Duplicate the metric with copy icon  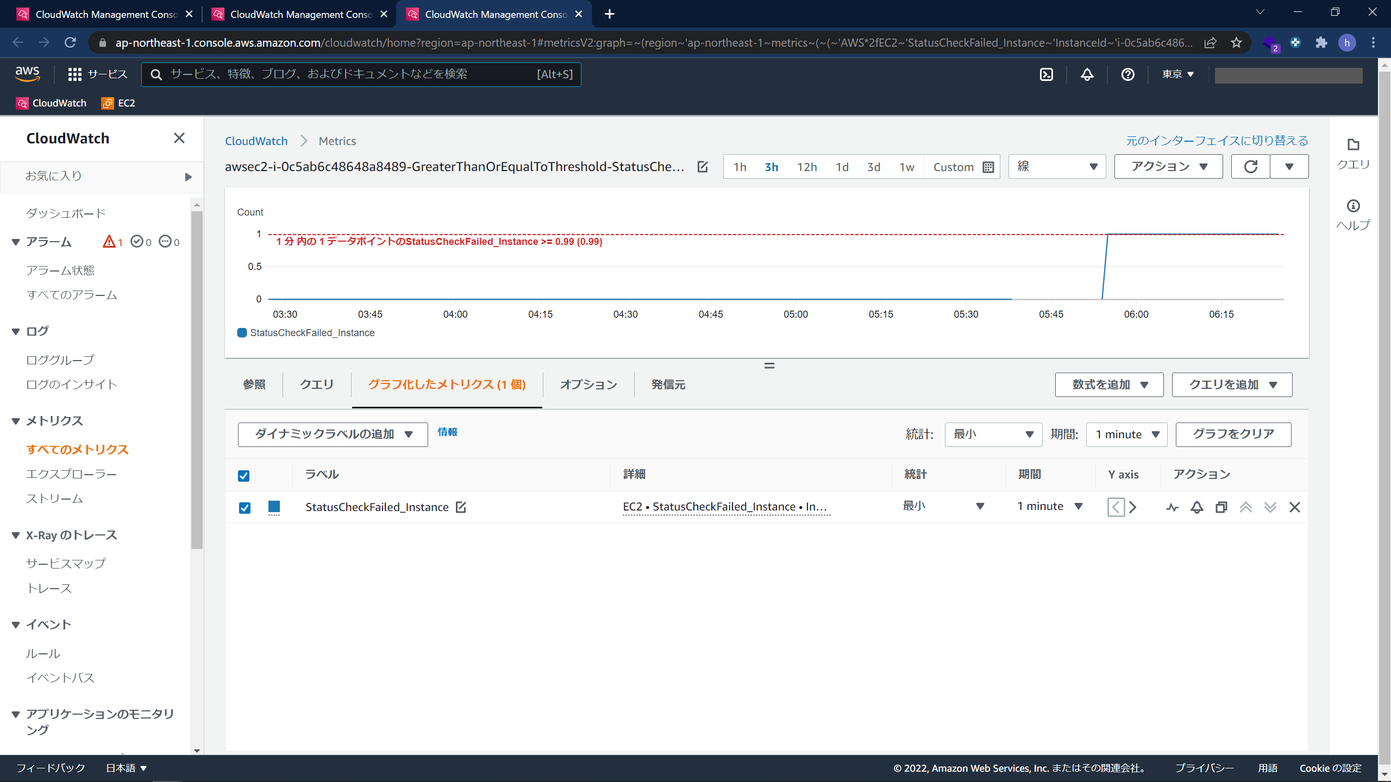coord(1221,507)
